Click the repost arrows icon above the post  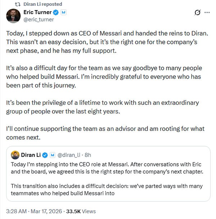pos(17,4)
